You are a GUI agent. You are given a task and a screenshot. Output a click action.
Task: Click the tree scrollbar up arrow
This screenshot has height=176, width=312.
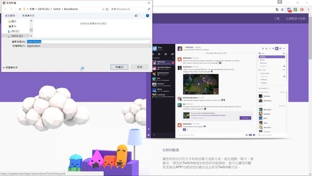click(x=31, y=21)
